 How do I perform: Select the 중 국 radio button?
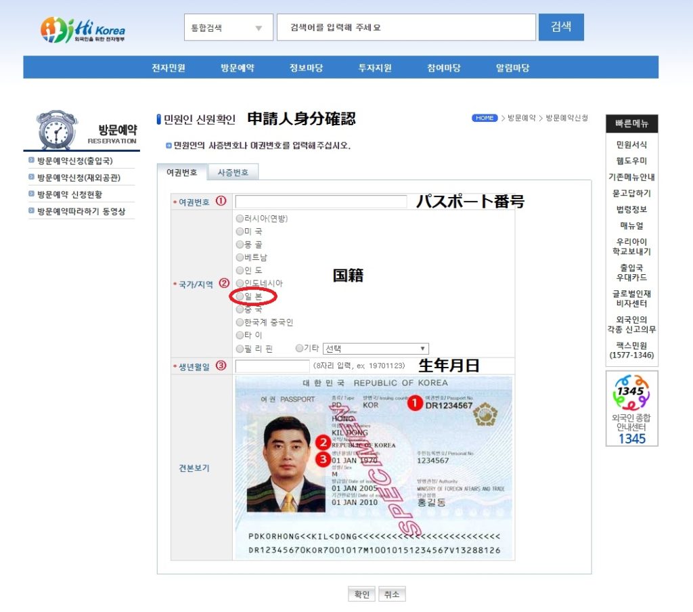(240, 309)
